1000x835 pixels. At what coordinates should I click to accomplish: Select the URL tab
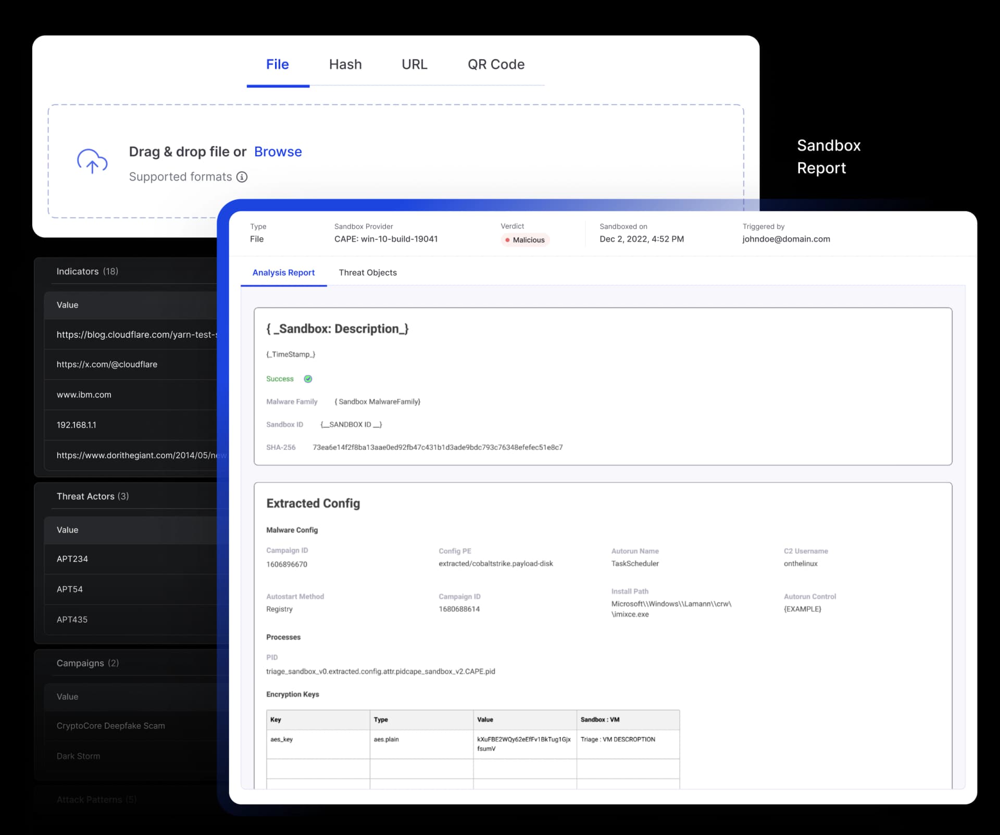click(415, 65)
